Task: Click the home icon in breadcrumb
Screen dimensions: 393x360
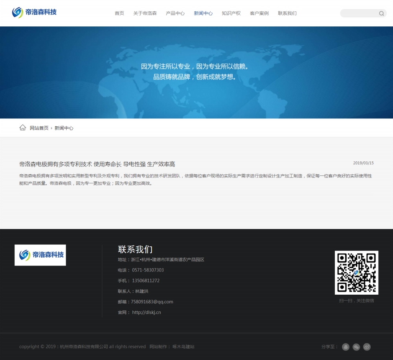Action: (x=23, y=128)
